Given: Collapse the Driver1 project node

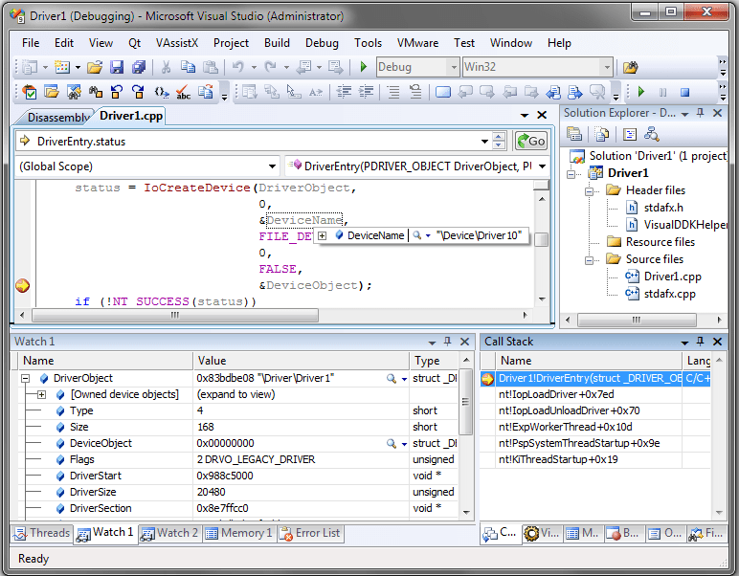Looking at the screenshot, I should click(x=571, y=174).
